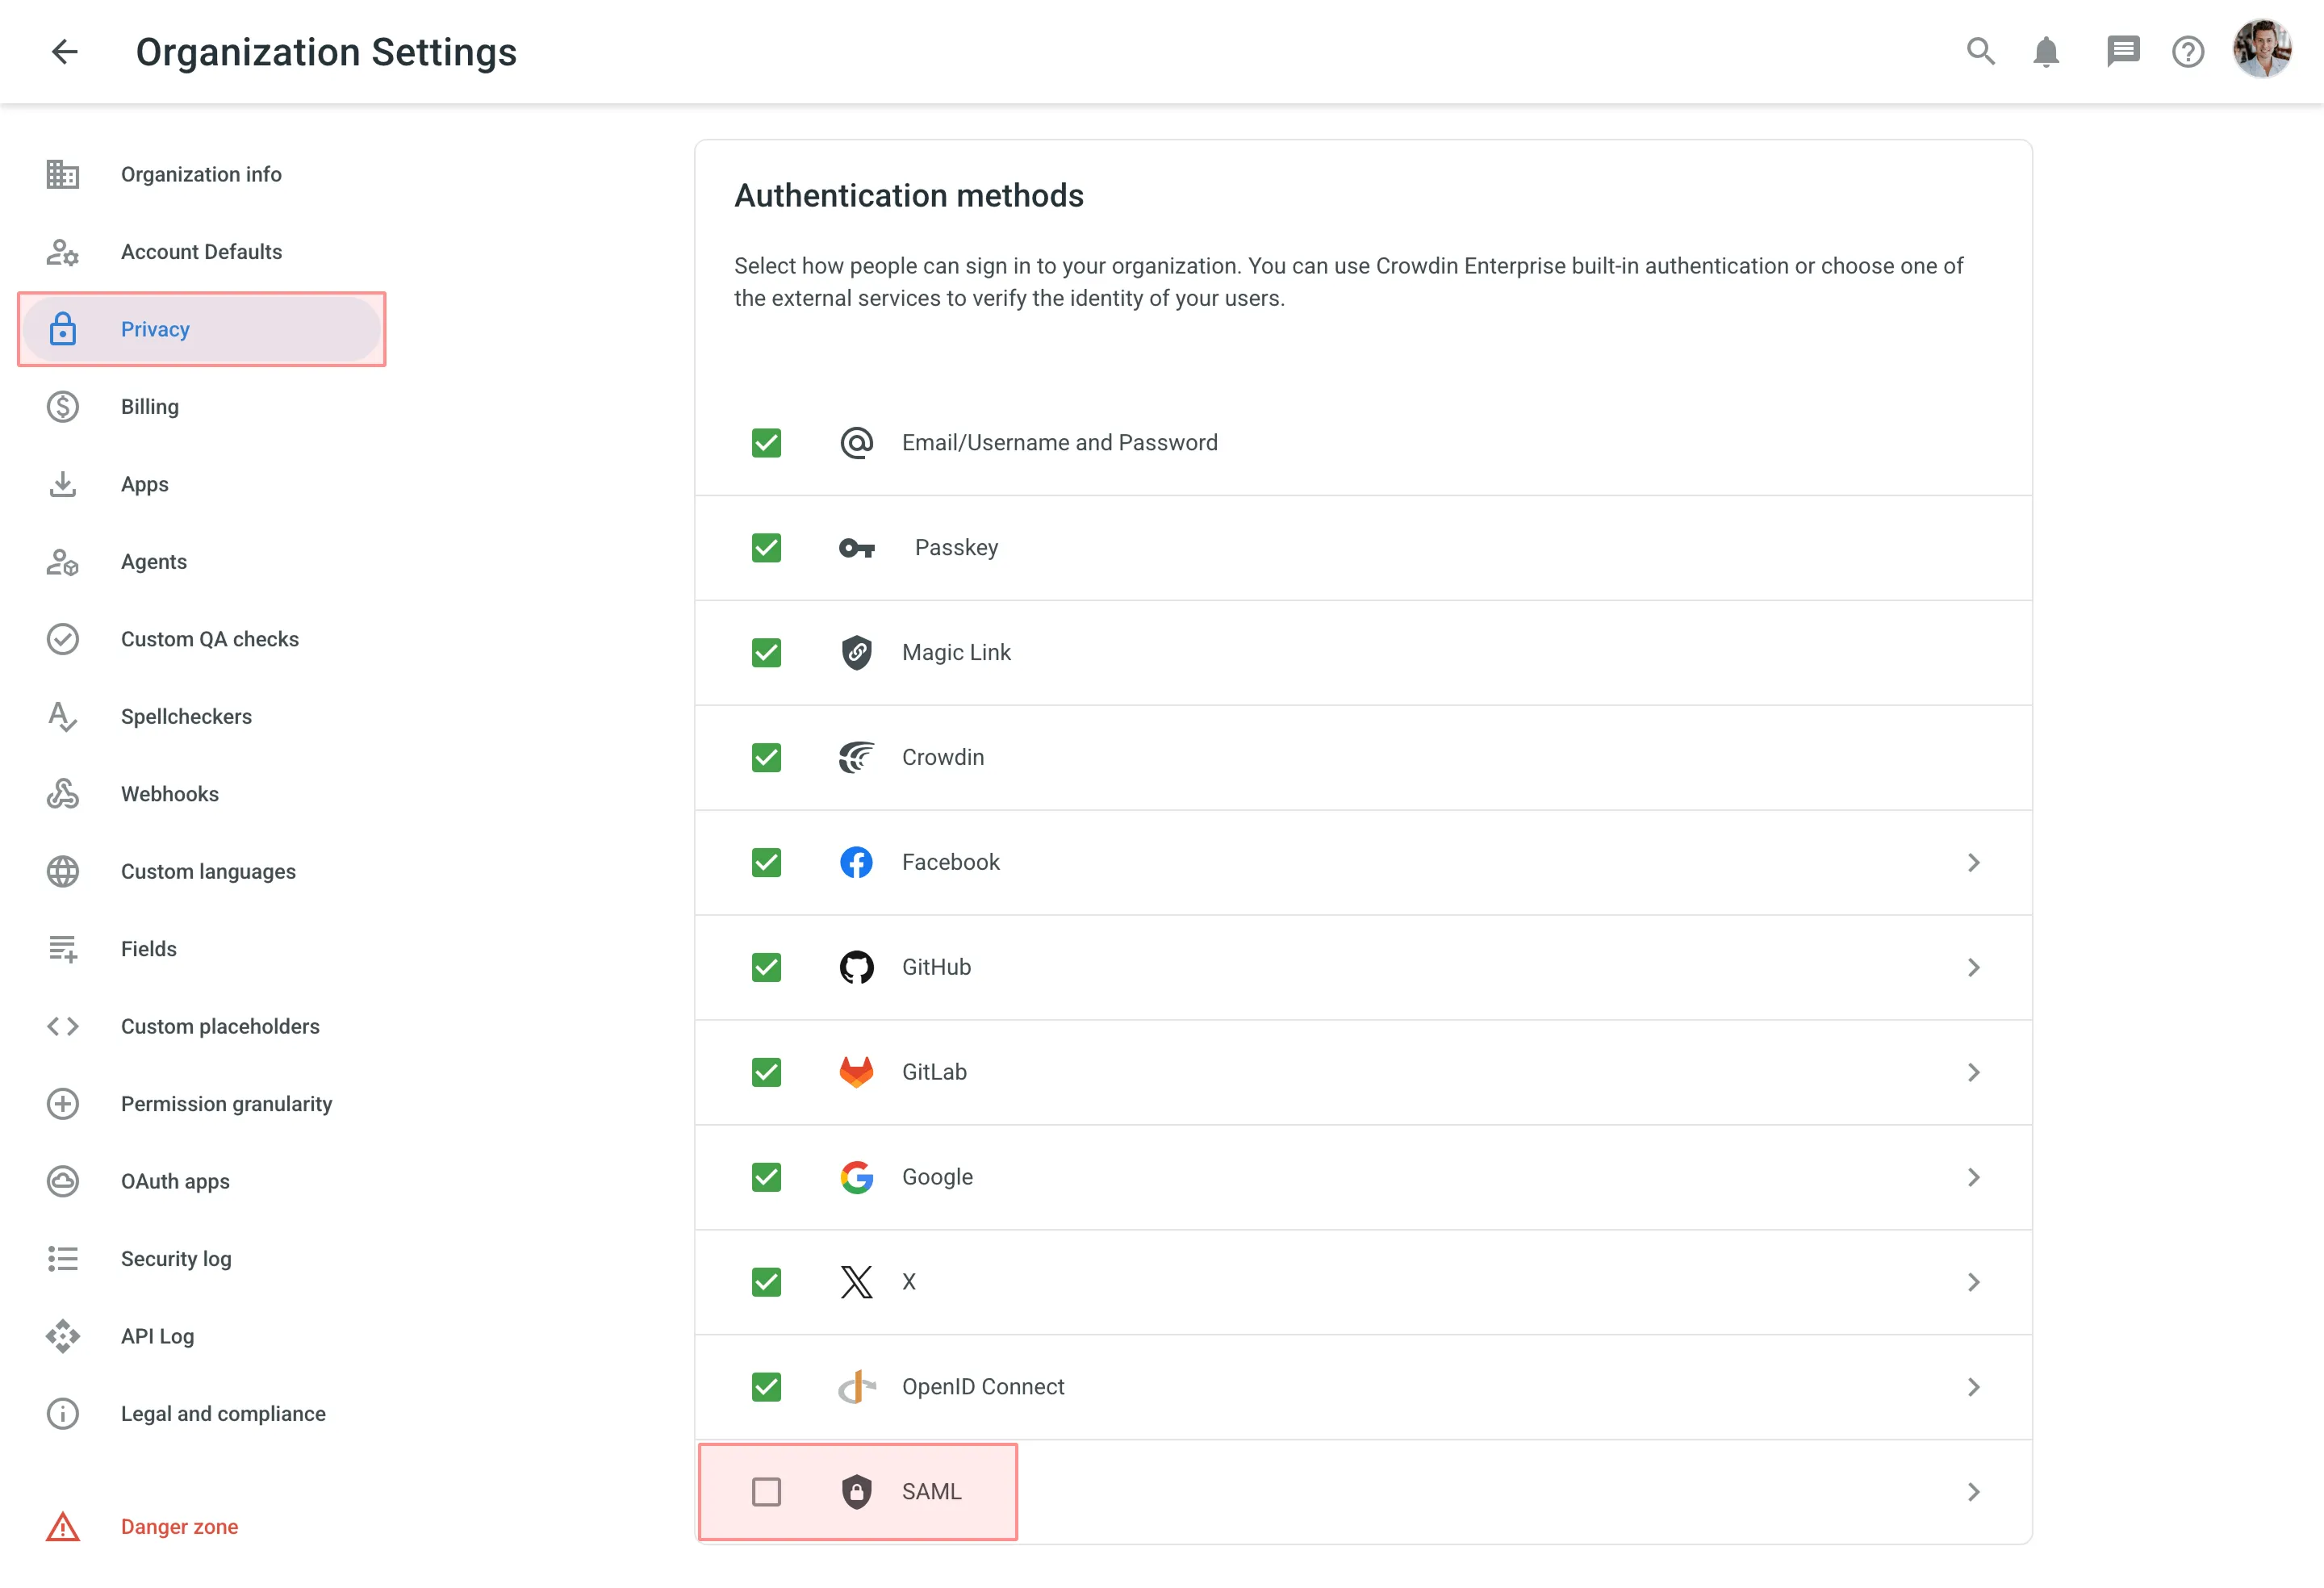Open notifications bell
2324x1588 pixels.
pyautogui.click(x=2045, y=51)
